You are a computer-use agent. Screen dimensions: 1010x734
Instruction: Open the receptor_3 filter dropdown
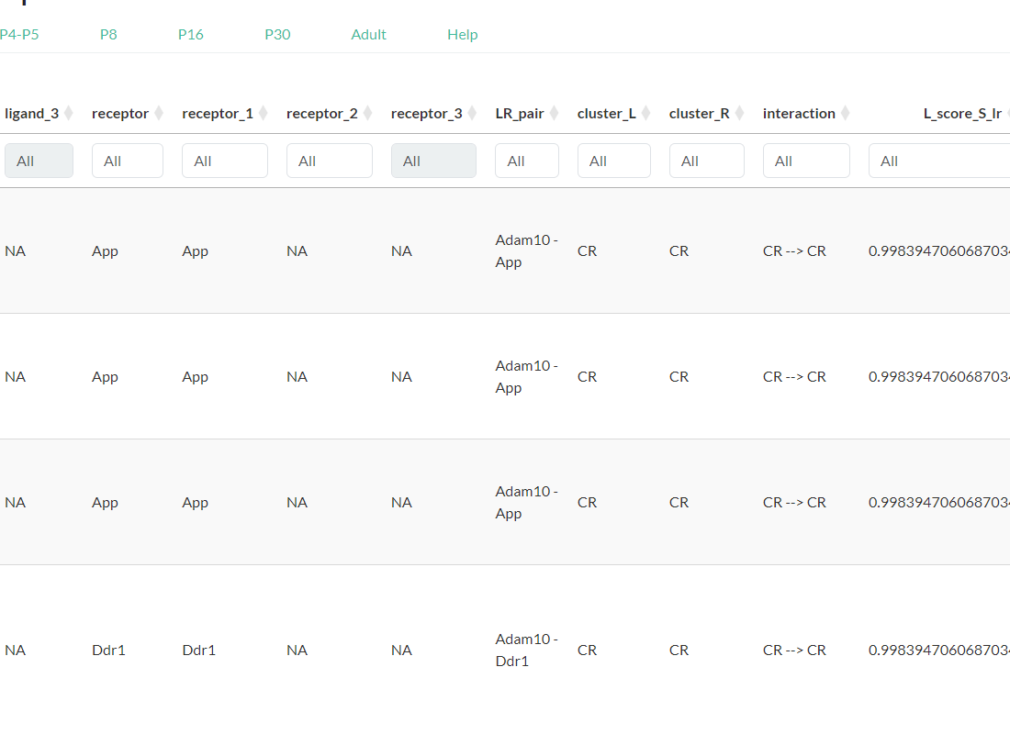point(433,161)
